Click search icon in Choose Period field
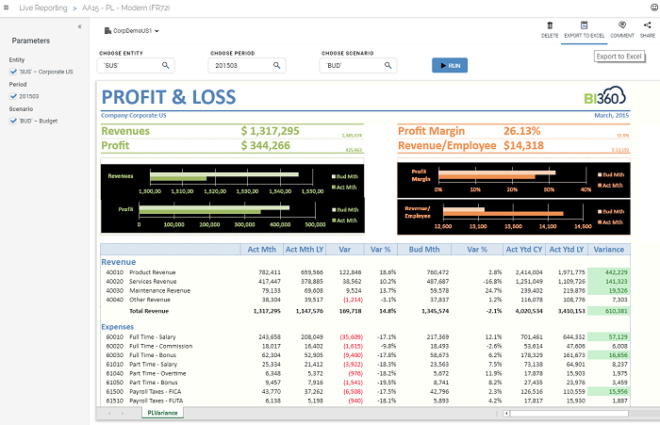 (278, 66)
